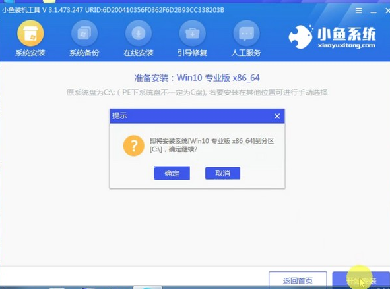Open the 人工服务 chat icon
This screenshot has width=390, height=289.
pos(246,33)
